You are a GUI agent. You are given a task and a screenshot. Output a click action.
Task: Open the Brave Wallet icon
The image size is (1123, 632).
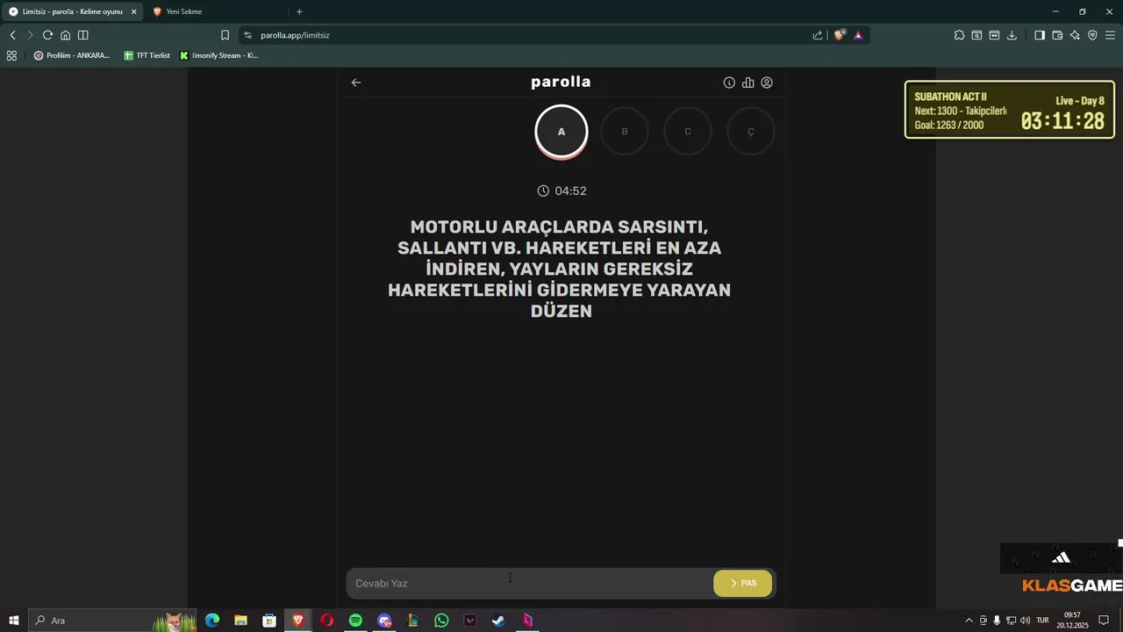pyautogui.click(x=1057, y=35)
